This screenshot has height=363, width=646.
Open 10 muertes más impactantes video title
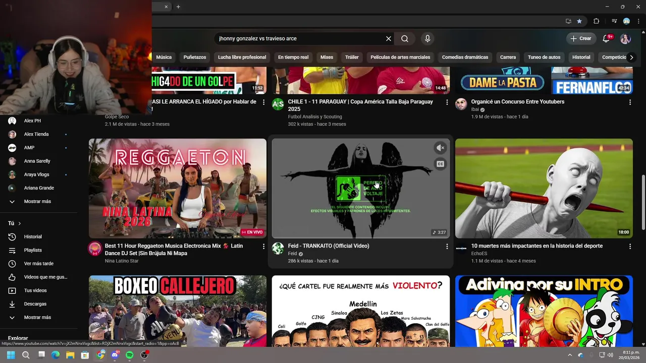click(537, 246)
